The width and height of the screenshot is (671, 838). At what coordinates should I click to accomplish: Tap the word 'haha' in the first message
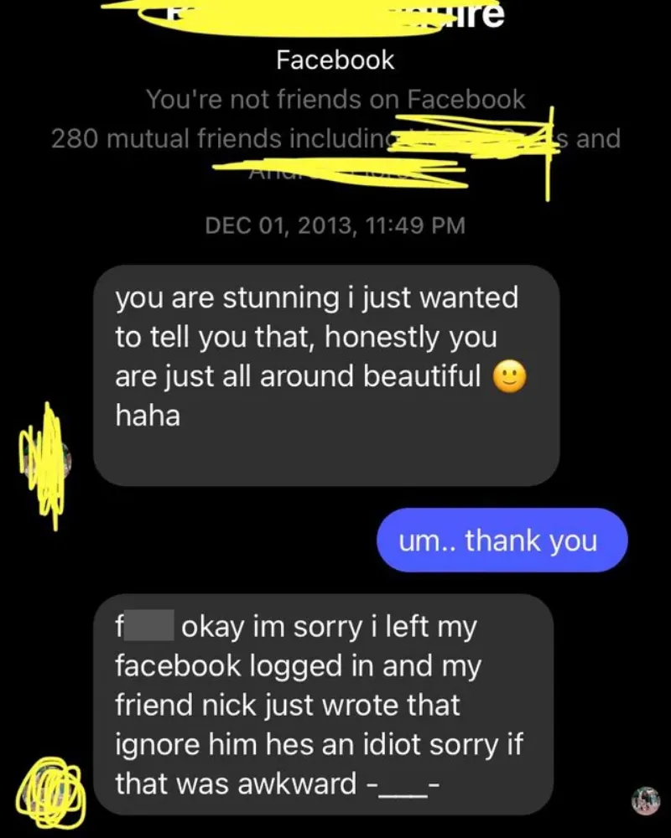148,416
